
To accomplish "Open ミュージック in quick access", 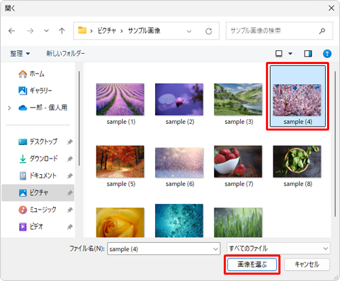I will point(37,210).
